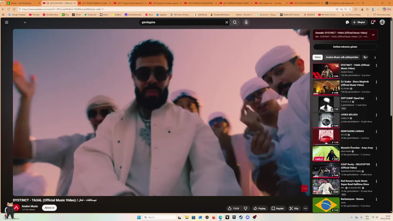Viewport: 393px width, 221px height.
Task: Open the TikTok bookmark
Action: pyautogui.click(x=76, y=15)
